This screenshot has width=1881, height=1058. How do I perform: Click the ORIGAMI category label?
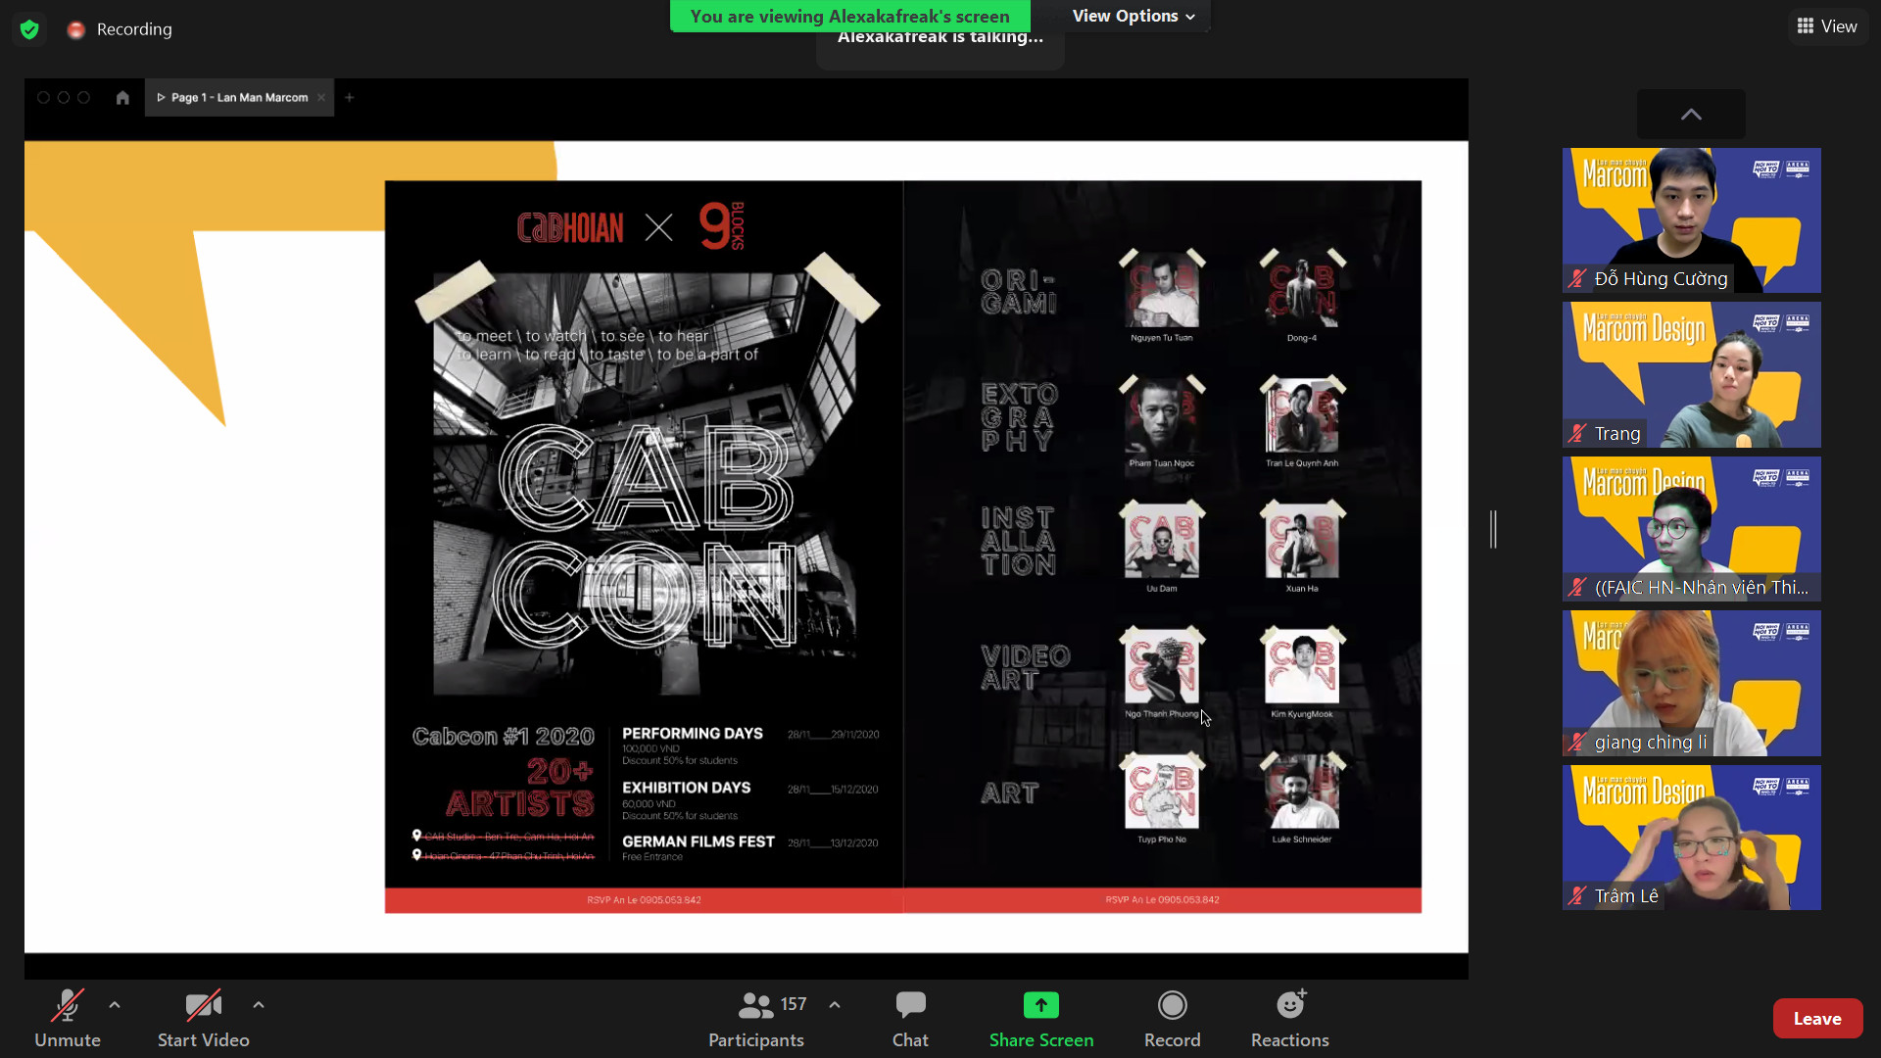pyautogui.click(x=1019, y=292)
